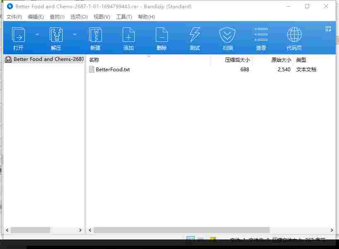Click the 测试 (Test) lightning icon
339x249 pixels.
pyautogui.click(x=195, y=34)
